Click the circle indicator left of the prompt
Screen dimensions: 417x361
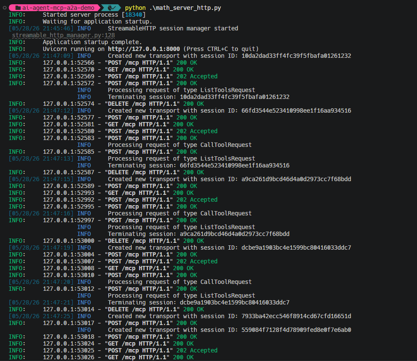click(x=5, y=8)
